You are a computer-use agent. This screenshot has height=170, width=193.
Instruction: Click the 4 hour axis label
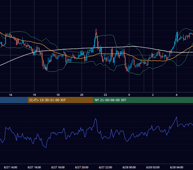click(x=177, y=95)
